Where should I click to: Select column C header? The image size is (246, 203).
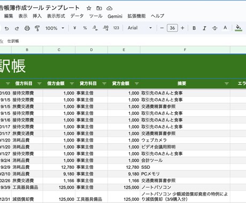(59, 50)
